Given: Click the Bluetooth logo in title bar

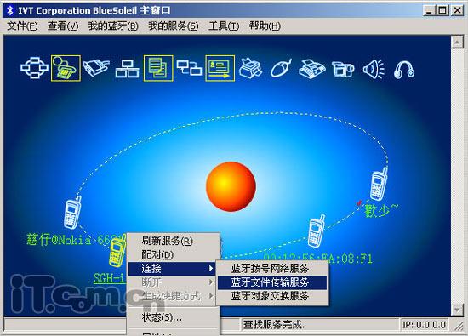Looking at the screenshot, I should pos(10,10).
